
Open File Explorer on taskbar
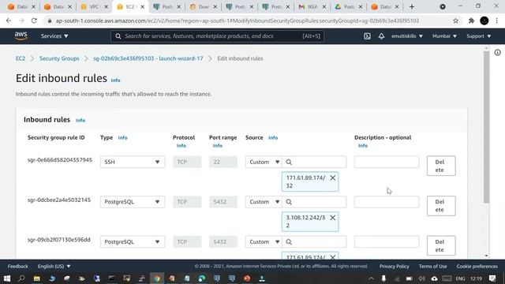tap(37, 278)
